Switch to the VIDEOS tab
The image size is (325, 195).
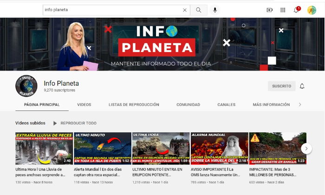coord(84,104)
